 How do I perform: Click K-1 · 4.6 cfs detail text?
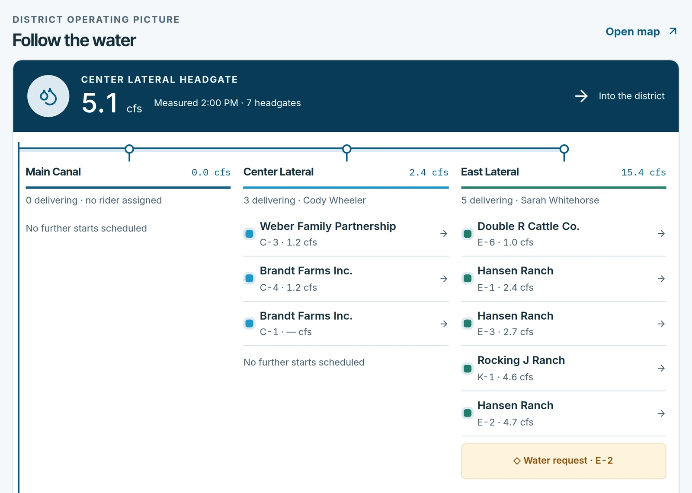(505, 377)
